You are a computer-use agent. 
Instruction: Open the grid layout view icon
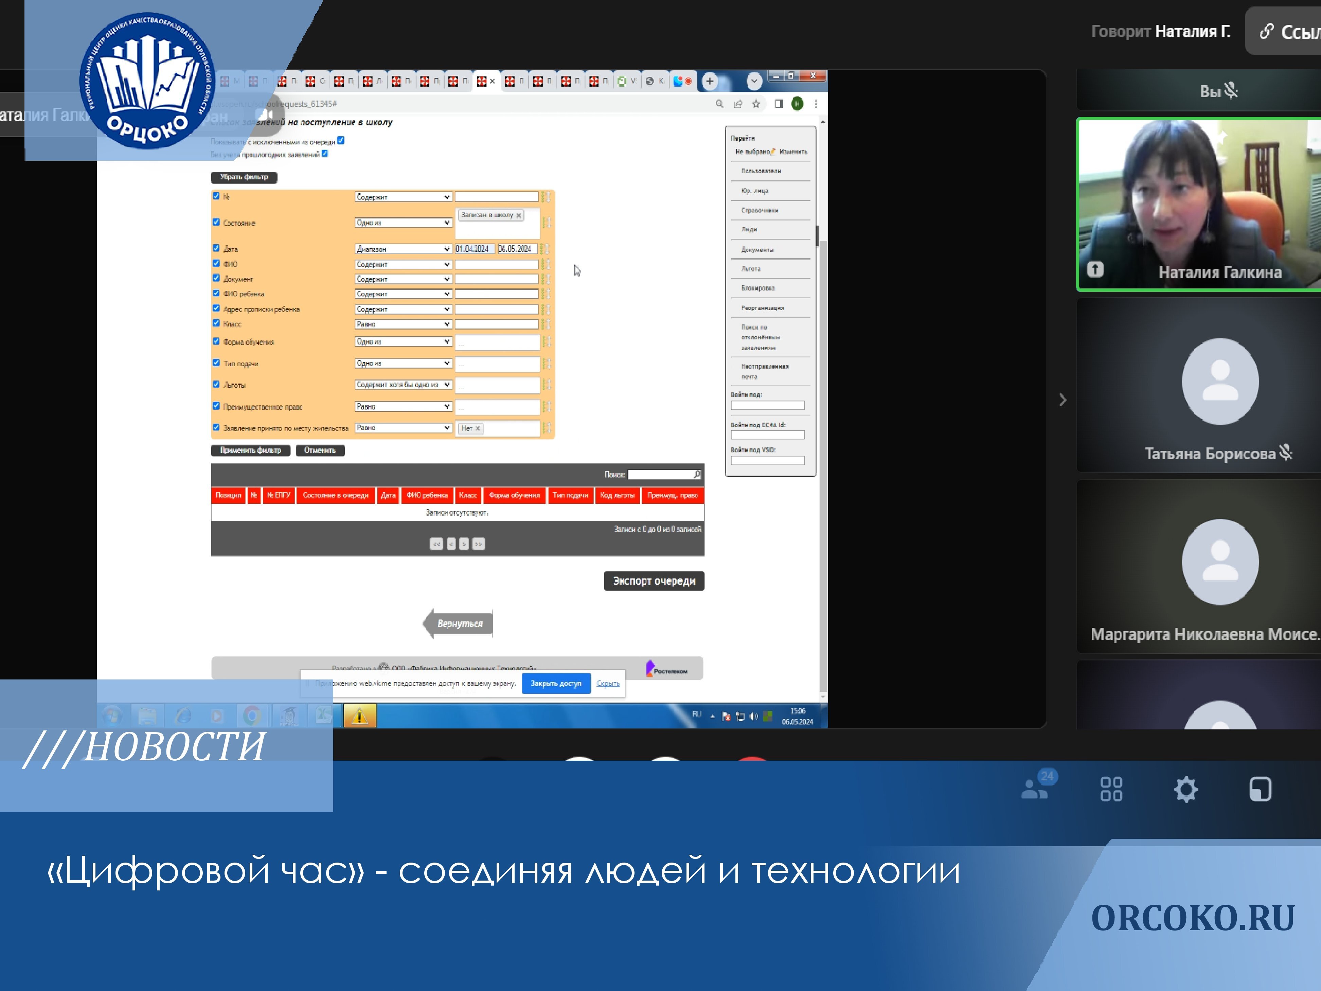click(x=1111, y=789)
